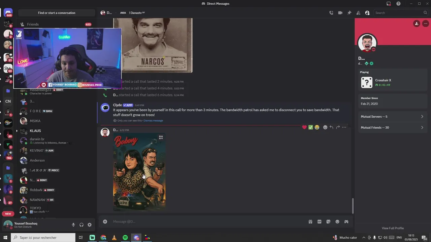The width and height of the screenshot is (431, 242).
Task: Send a Nitro gift
Action: [310, 221]
